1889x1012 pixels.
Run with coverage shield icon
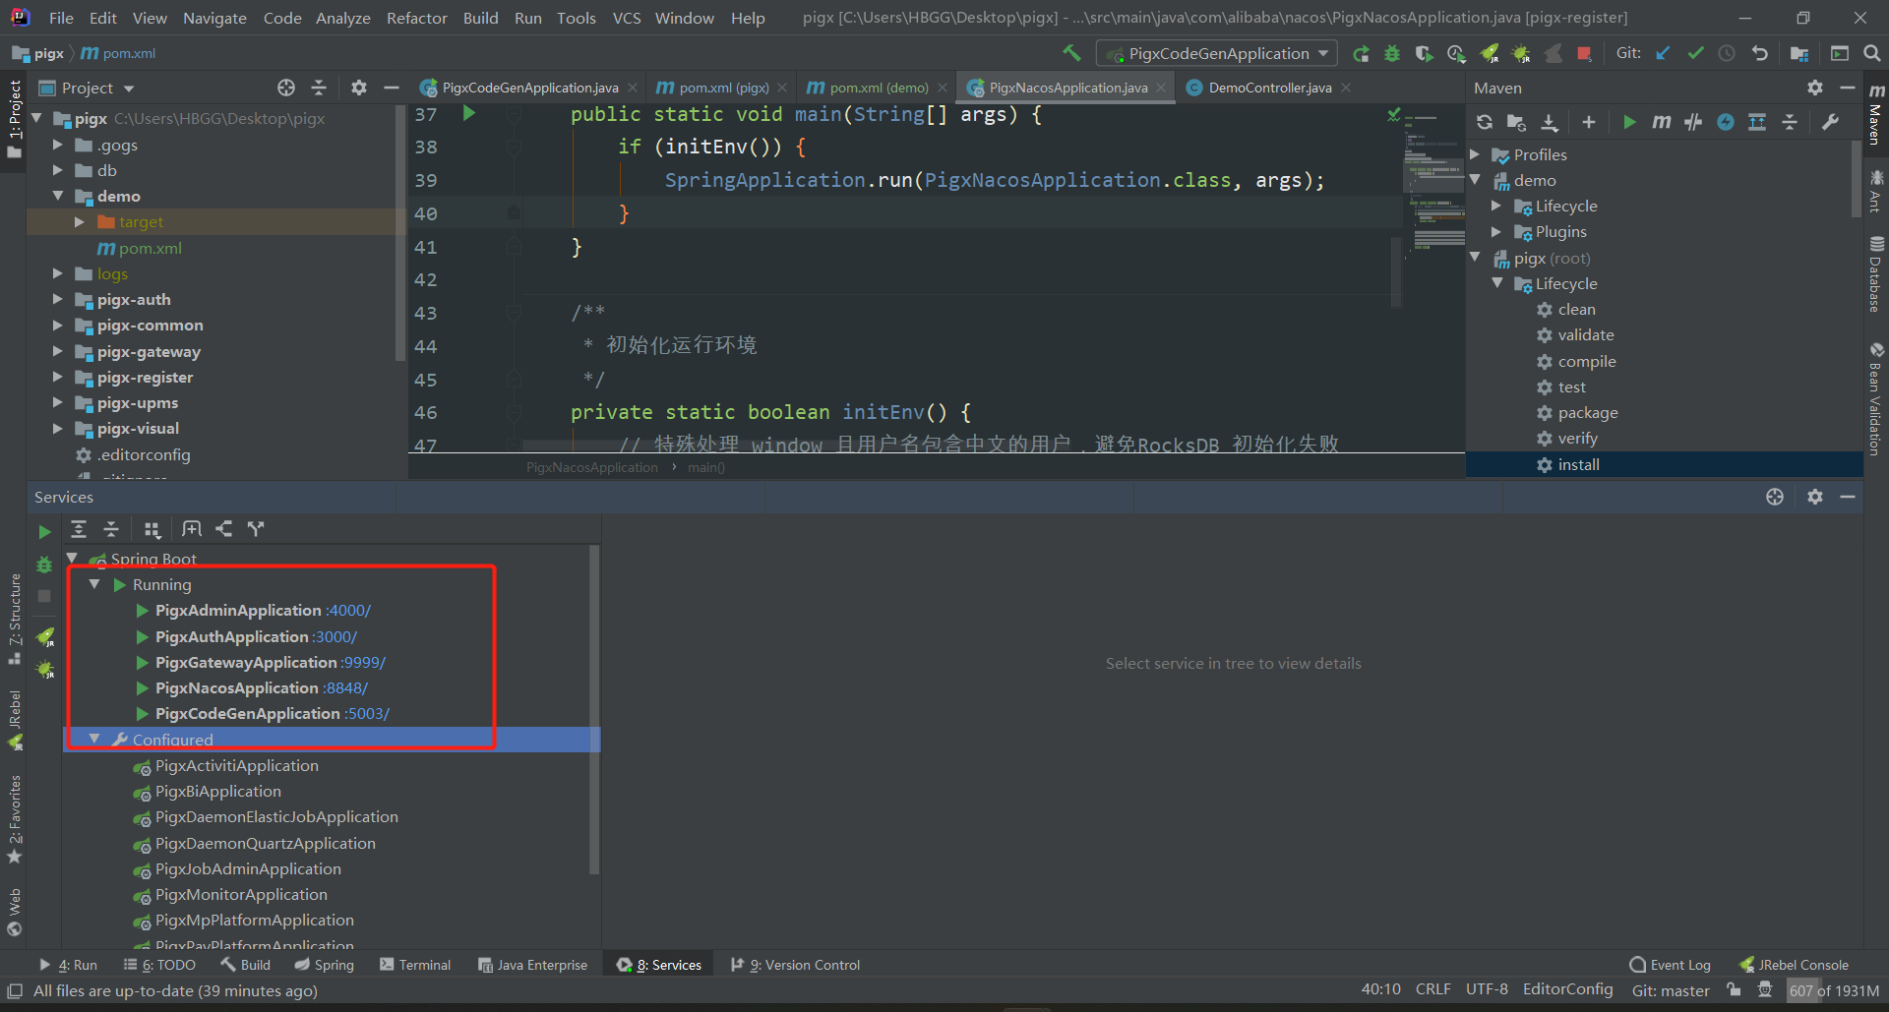pyautogui.click(x=1424, y=54)
